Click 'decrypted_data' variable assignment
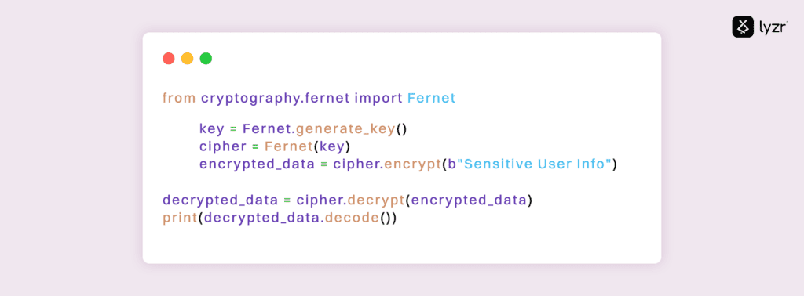This screenshot has width=804, height=296. click(x=219, y=200)
